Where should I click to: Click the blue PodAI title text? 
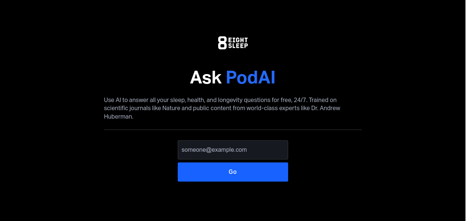pos(250,78)
